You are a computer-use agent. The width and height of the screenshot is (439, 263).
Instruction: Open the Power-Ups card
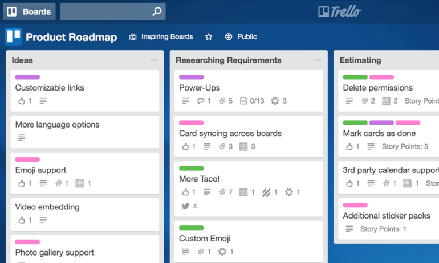click(x=249, y=91)
